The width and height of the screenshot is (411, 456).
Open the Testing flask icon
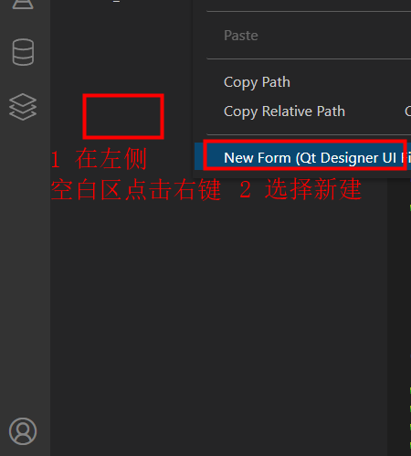click(23, 5)
